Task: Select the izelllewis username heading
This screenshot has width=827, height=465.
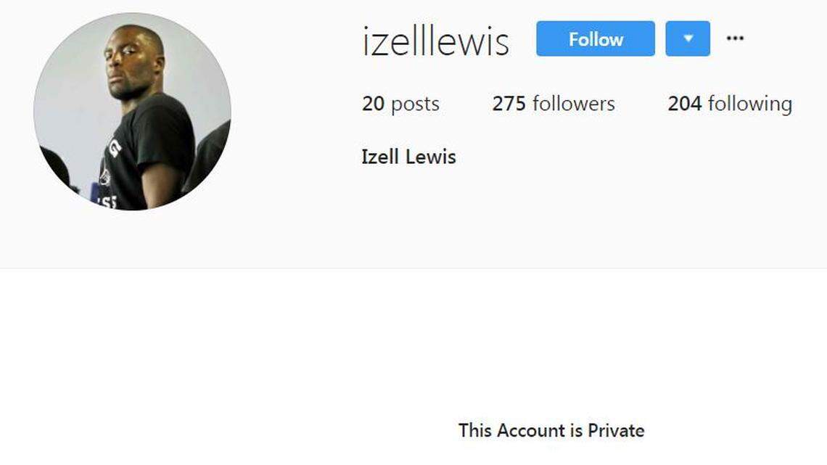Action: click(436, 41)
